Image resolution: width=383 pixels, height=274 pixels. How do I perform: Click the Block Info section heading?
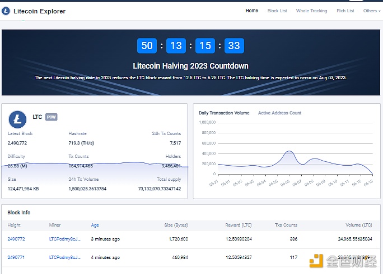(x=19, y=213)
